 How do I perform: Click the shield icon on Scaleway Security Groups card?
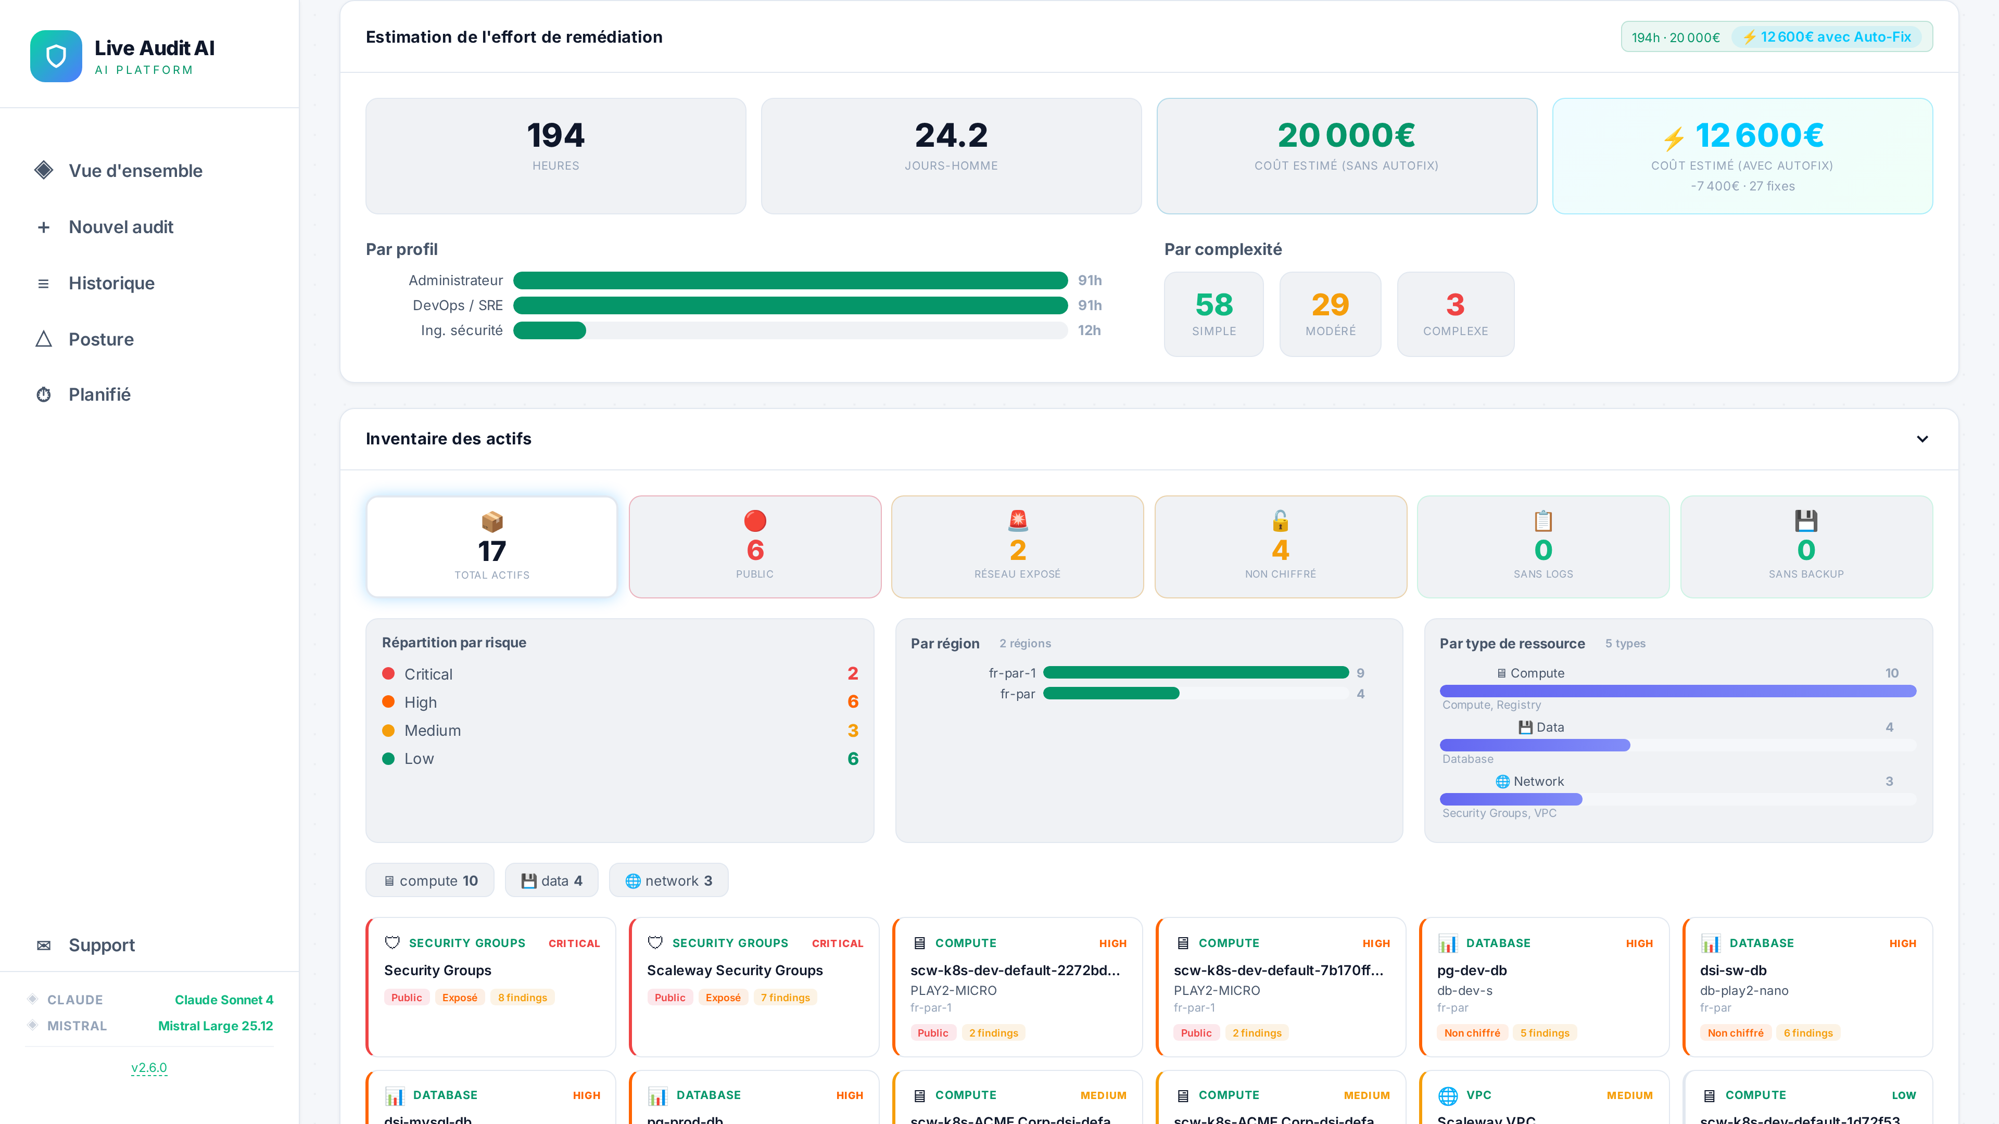pos(655,942)
